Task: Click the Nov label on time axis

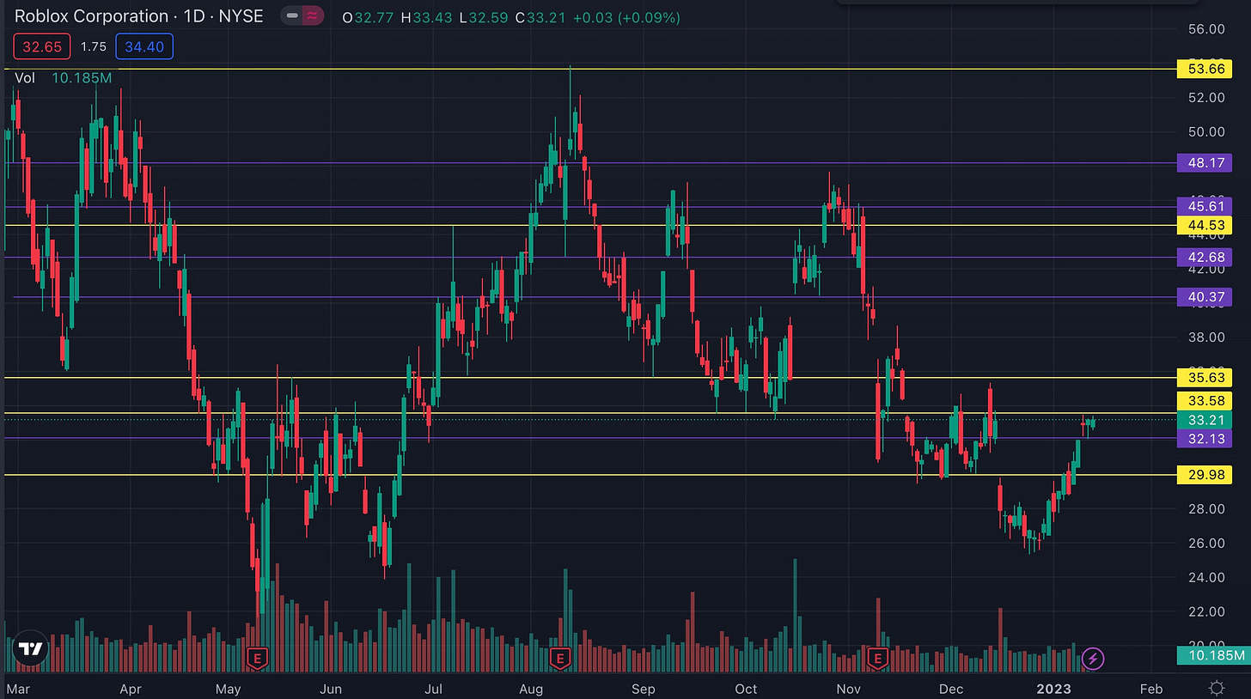Action: click(849, 689)
